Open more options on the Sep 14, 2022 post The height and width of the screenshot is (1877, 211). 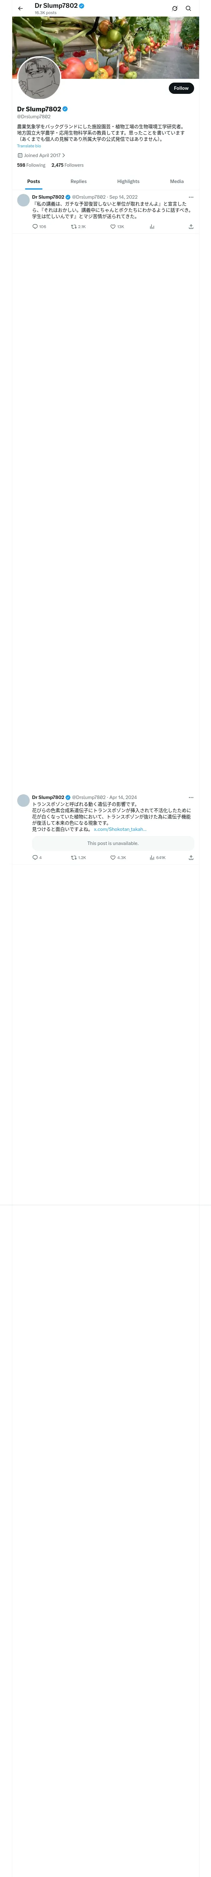(x=191, y=197)
